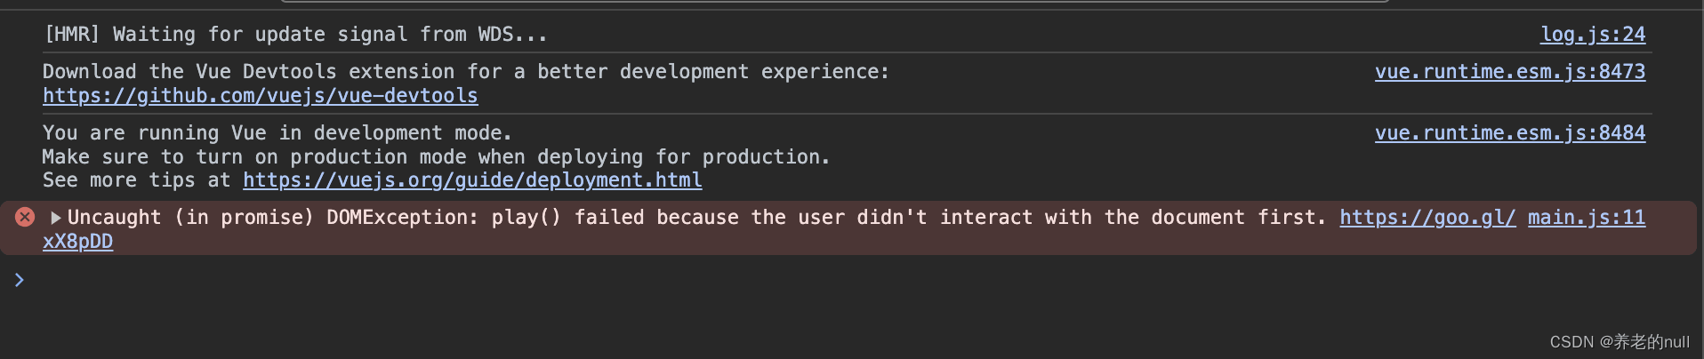This screenshot has width=1704, height=359.
Task: Open the log.js:24 source link
Action: tap(1593, 35)
